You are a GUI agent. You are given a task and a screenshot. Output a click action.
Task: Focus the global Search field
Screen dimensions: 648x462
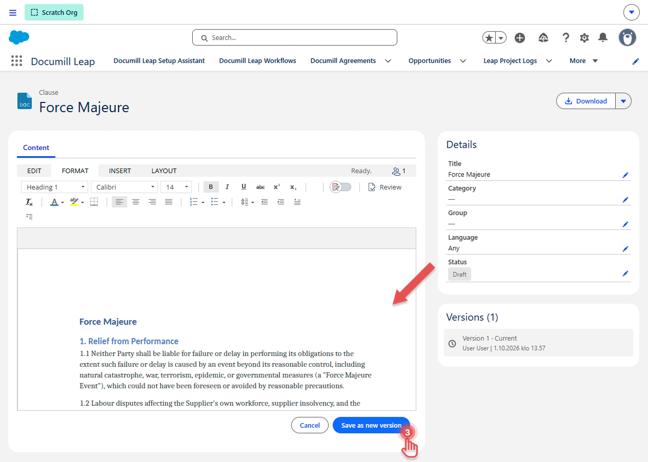pos(295,37)
